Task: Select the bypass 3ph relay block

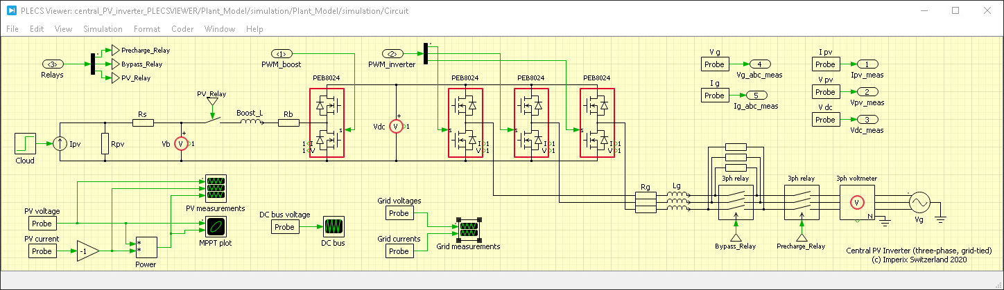Action: click(x=734, y=203)
